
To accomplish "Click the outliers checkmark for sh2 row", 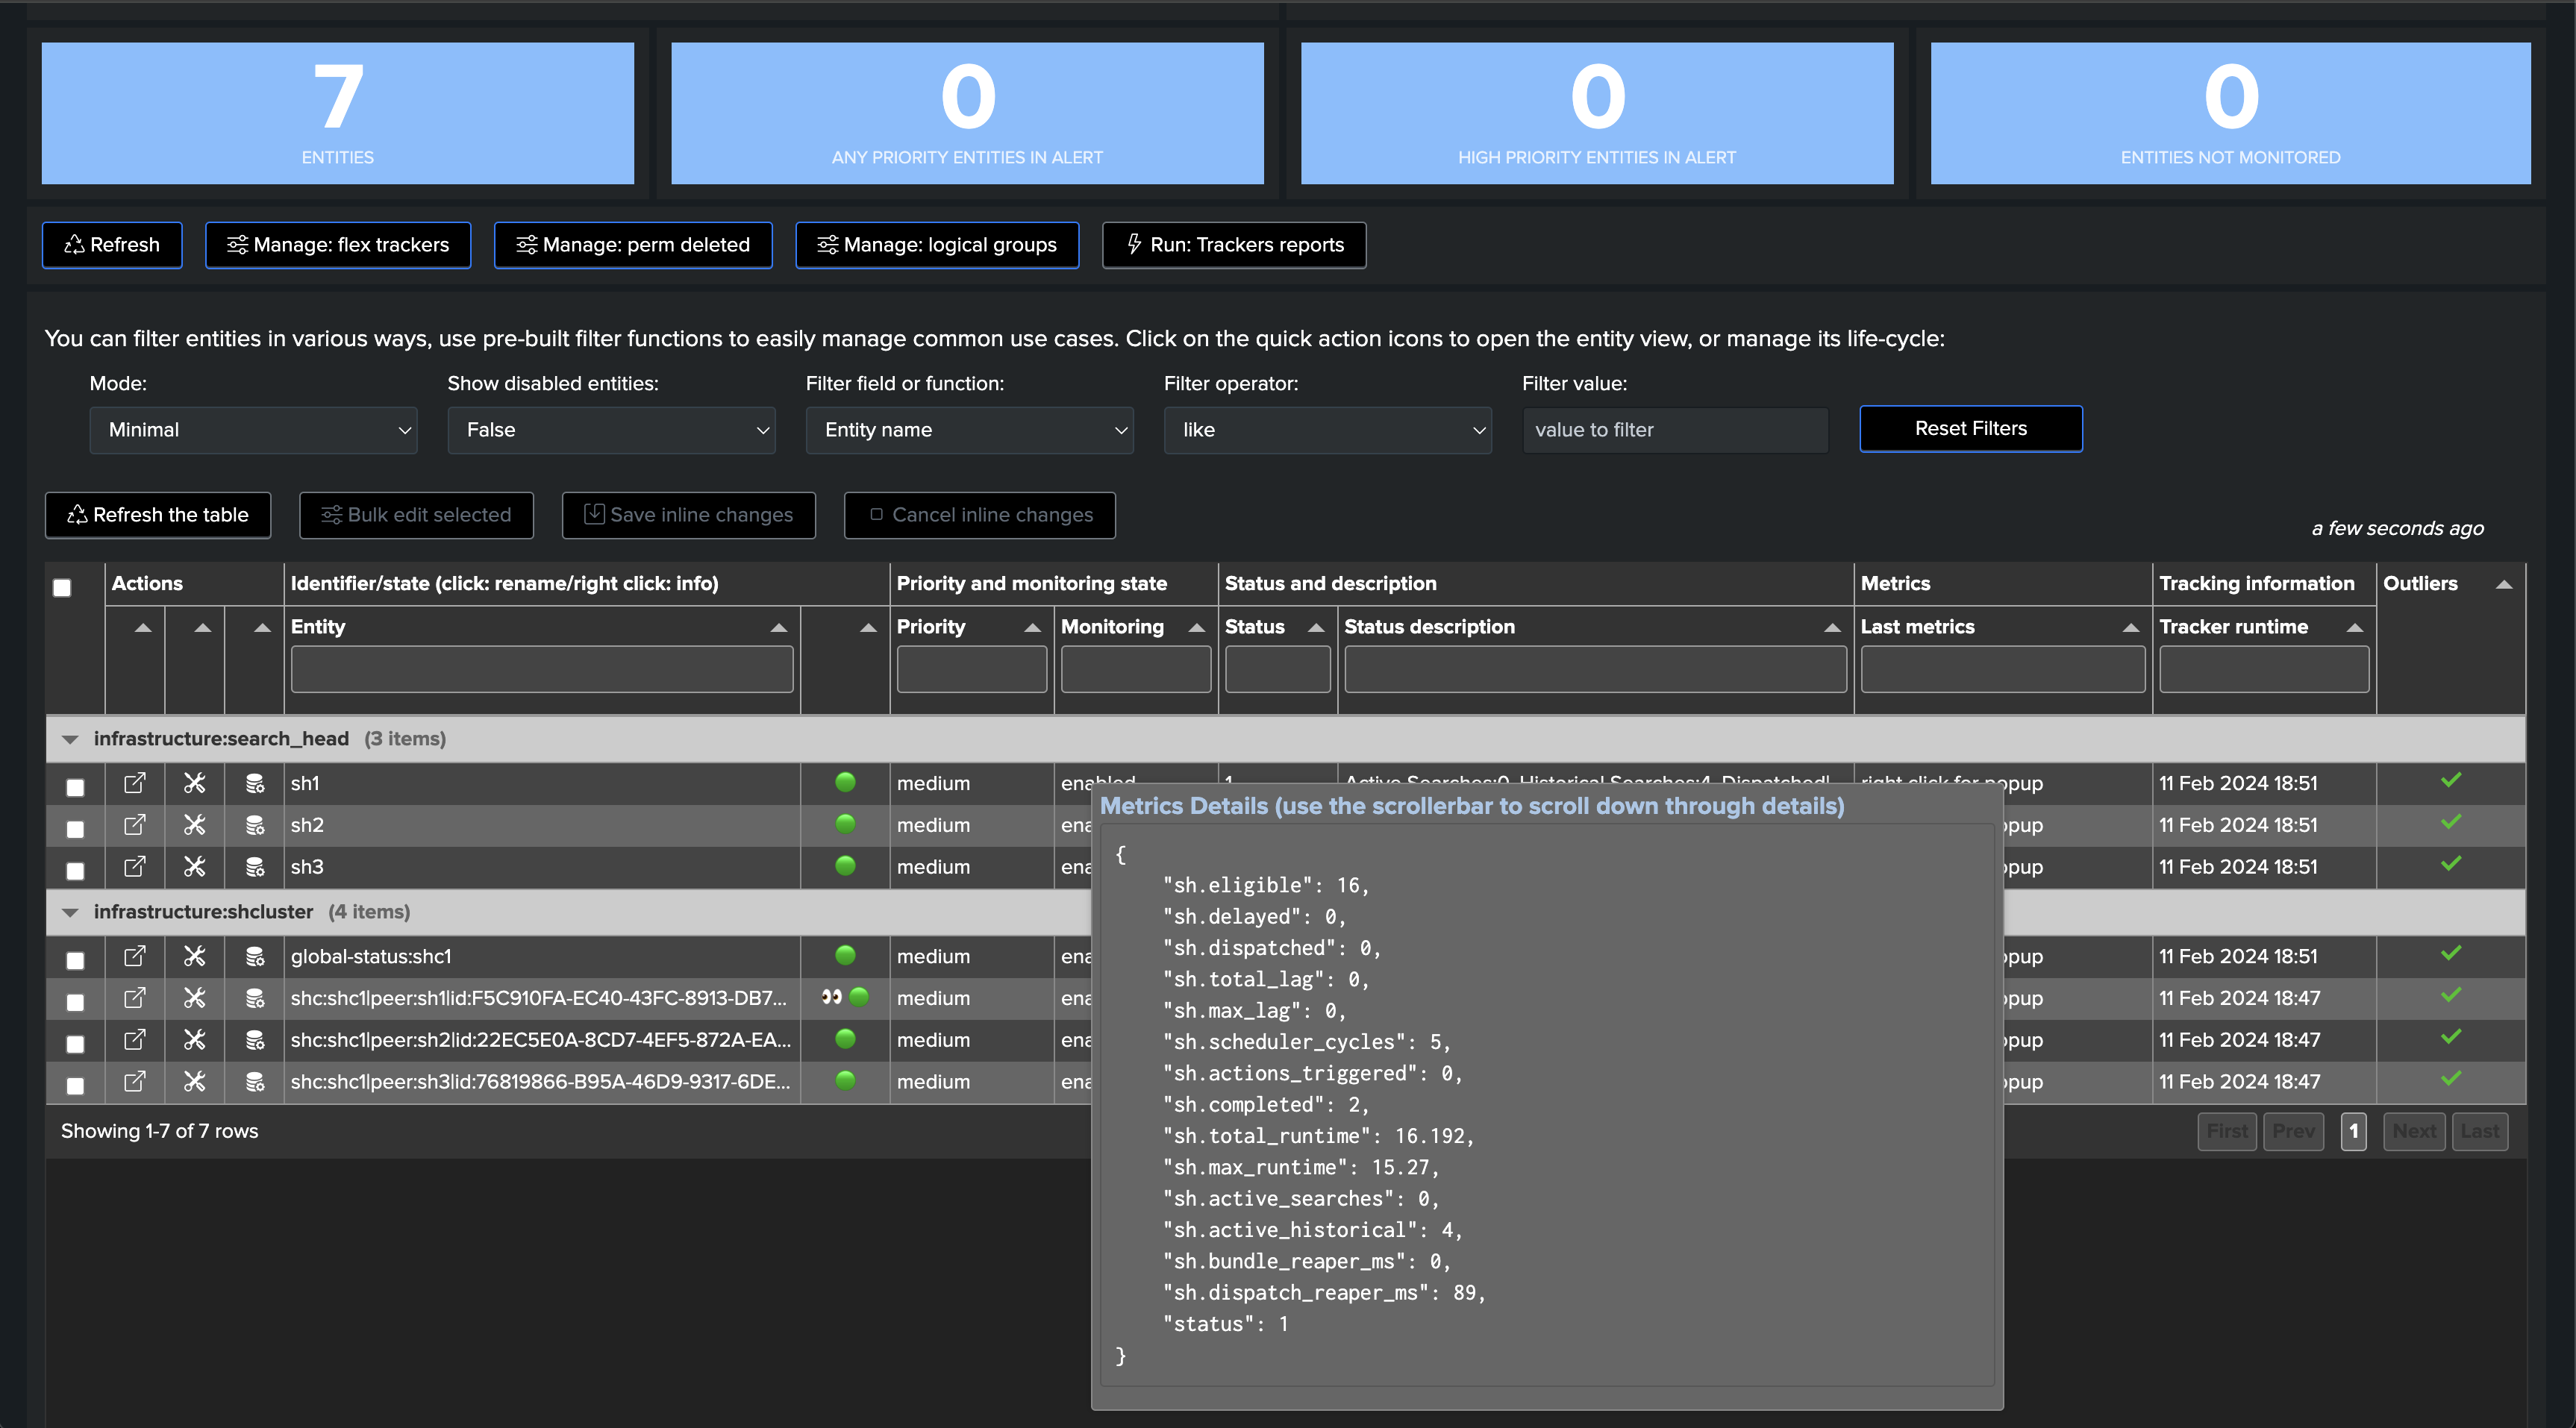I will point(2451,822).
